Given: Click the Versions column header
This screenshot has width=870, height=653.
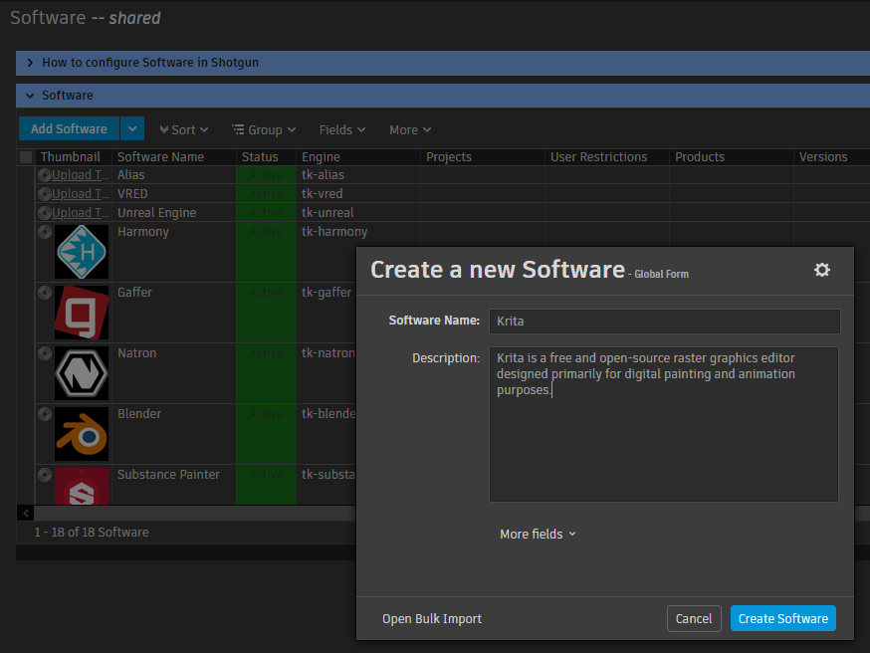Looking at the screenshot, I should click(x=832, y=157).
